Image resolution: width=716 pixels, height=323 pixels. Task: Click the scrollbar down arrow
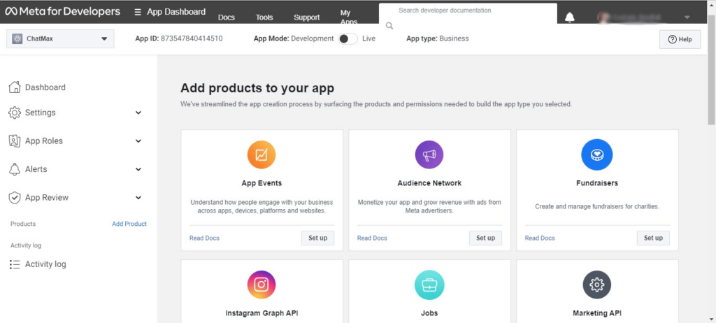[x=711, y=318]
